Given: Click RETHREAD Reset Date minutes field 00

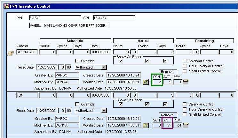Looking at the screenshot, I should tap(68, 67).
